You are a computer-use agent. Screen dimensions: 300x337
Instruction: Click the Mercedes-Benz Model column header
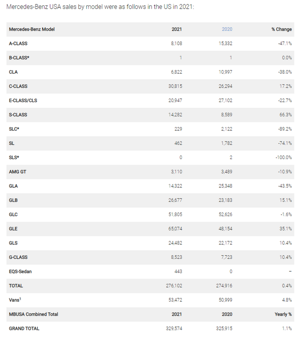(x=32, y=29)
